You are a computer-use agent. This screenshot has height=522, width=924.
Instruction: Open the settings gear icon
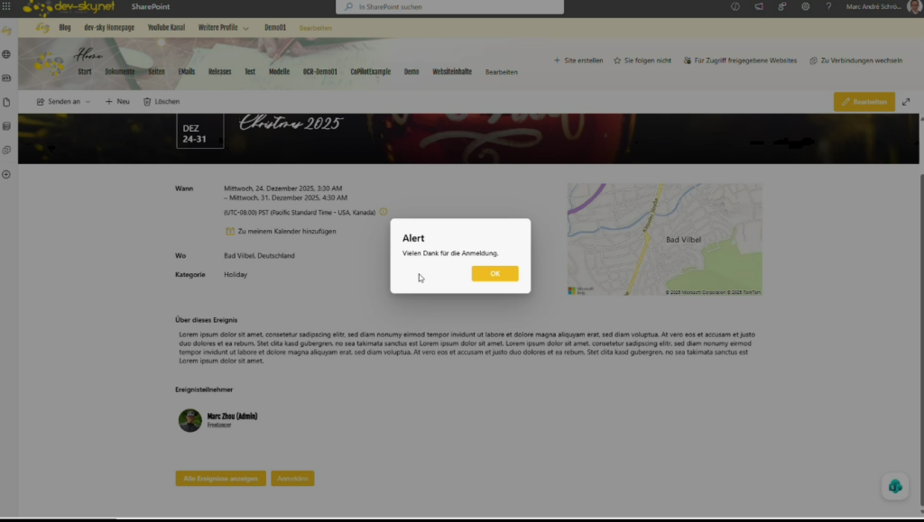click(806, 6)
